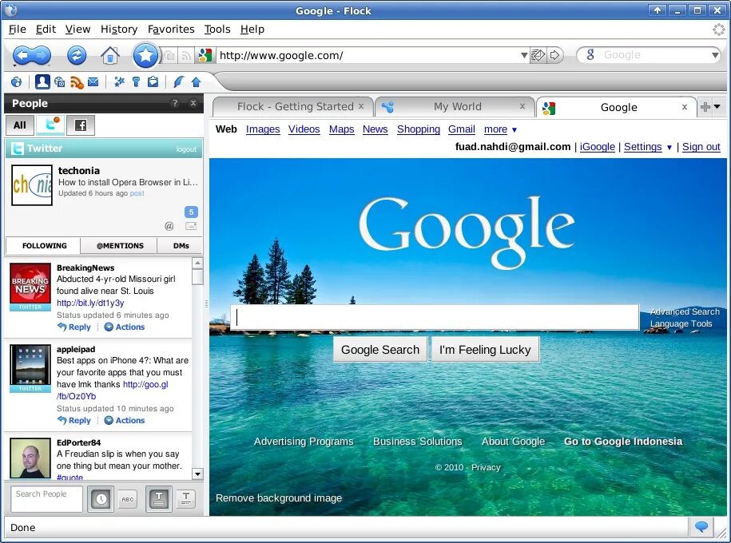Click in the Google search text box

click(435, 317)
